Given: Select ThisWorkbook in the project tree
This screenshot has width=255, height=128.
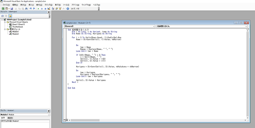Looking at the screenshot, I should click(x=18, y=27).
